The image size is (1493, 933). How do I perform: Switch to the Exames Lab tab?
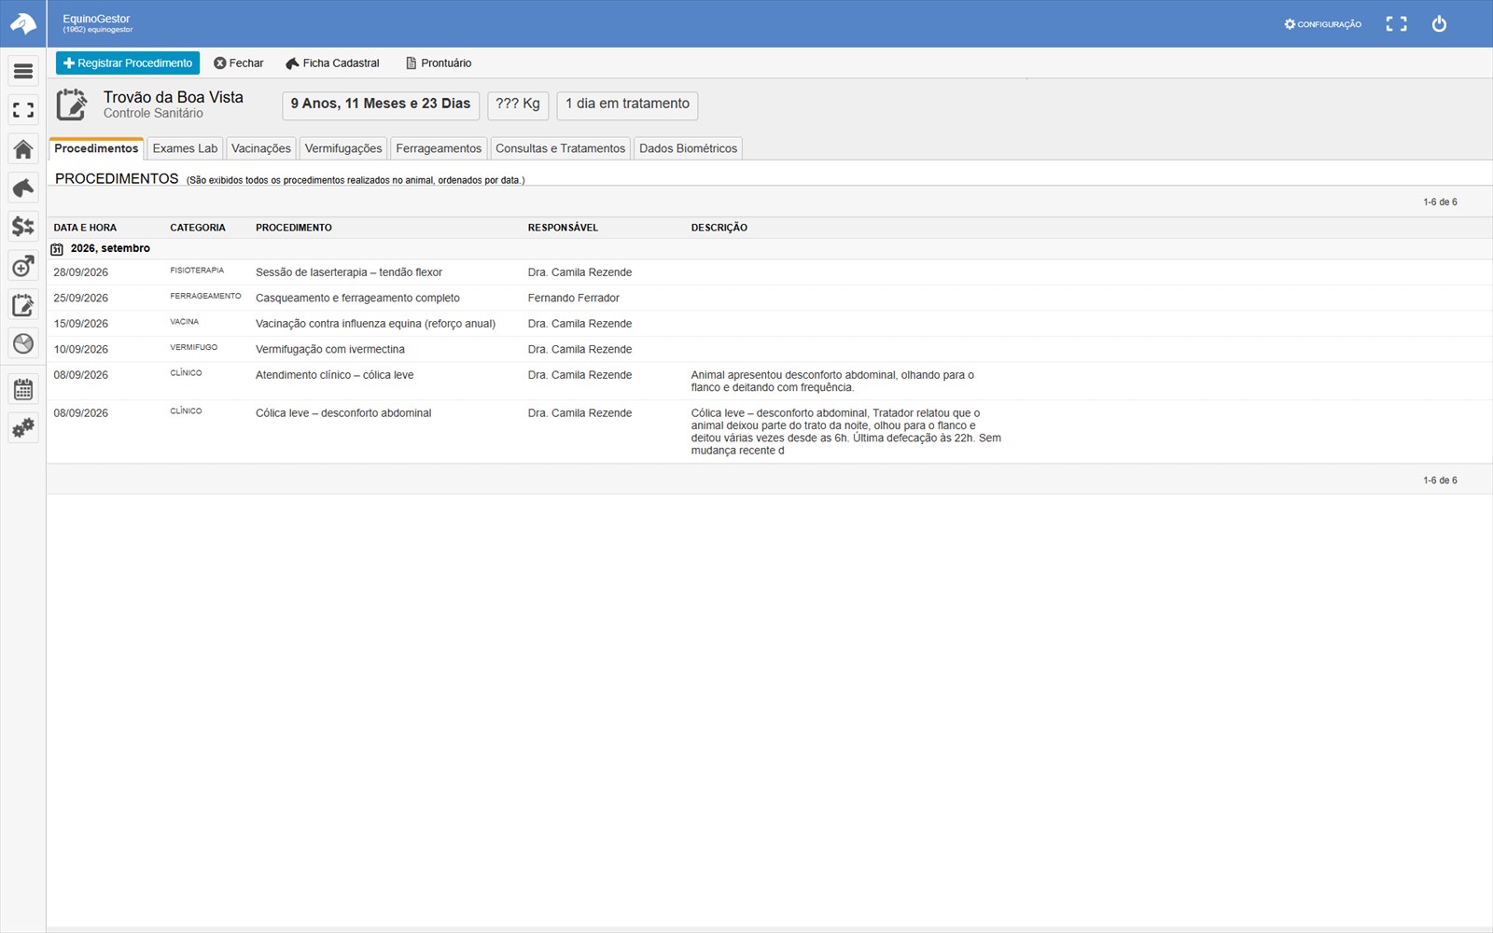pos(185,148)
